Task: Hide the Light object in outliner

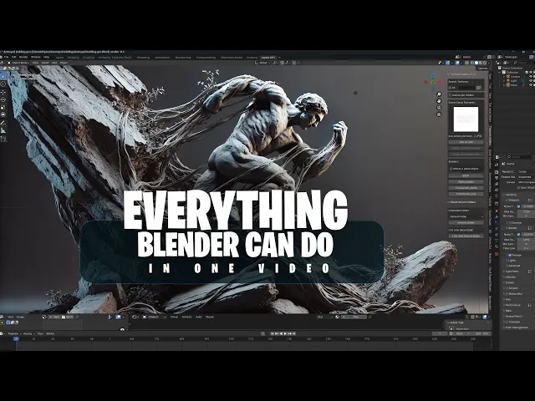Action: (x=531, y=81)
